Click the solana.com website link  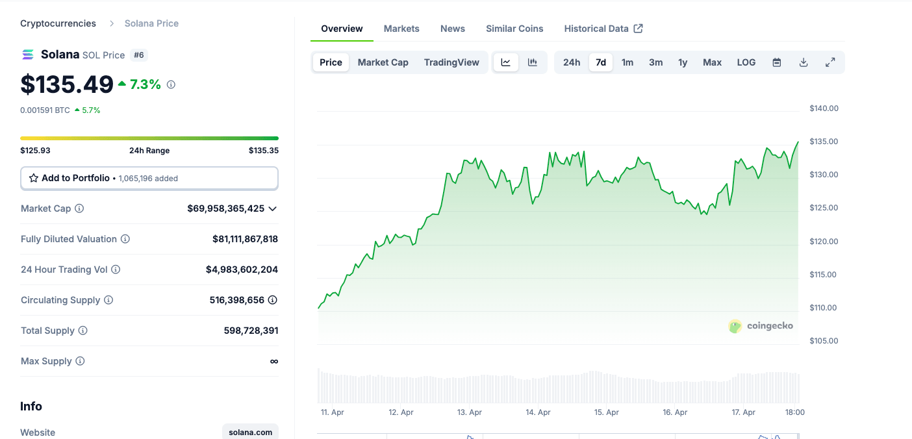[250, 431]
